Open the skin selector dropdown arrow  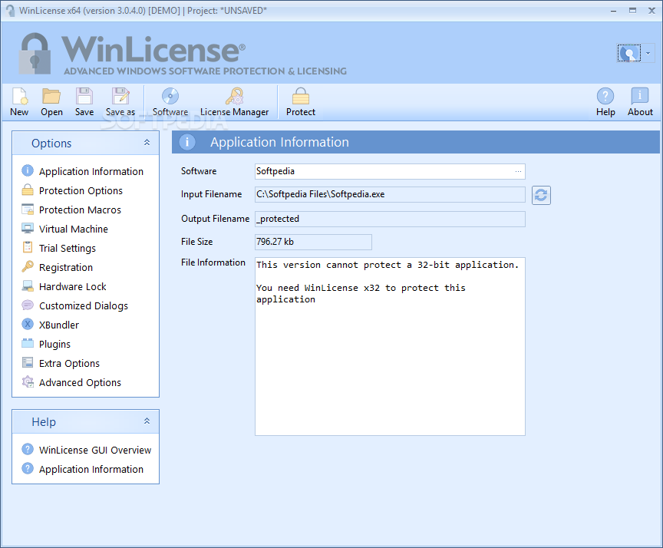[x=648, y=53]
